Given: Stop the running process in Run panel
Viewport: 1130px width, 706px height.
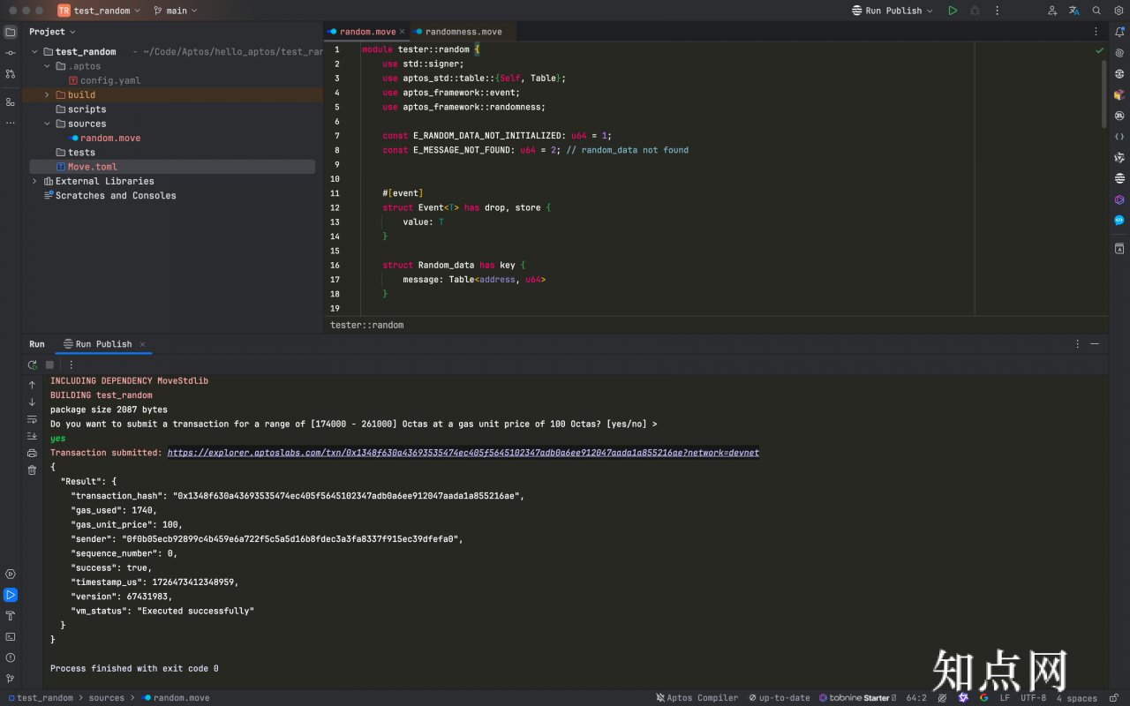Looking at the screenshot, I should point(50,364).
